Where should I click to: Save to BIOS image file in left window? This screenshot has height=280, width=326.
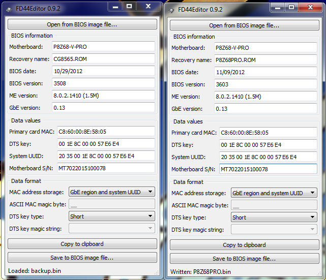(x=82, y=258)
